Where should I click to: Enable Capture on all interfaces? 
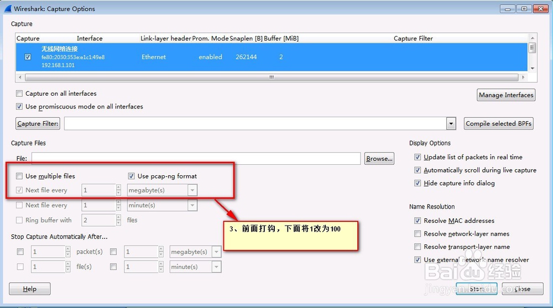click(x=19, y=93)
